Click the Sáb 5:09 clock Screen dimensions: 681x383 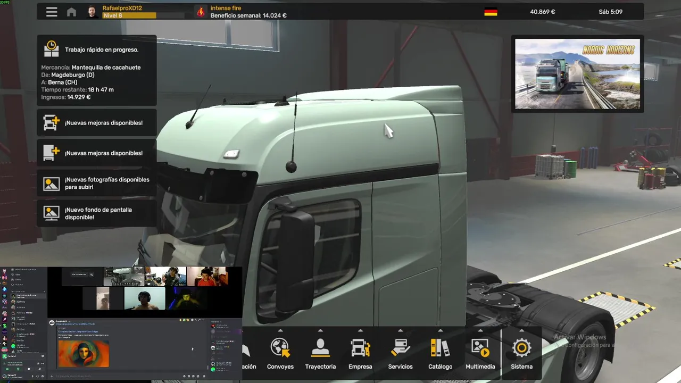point(610,12)
